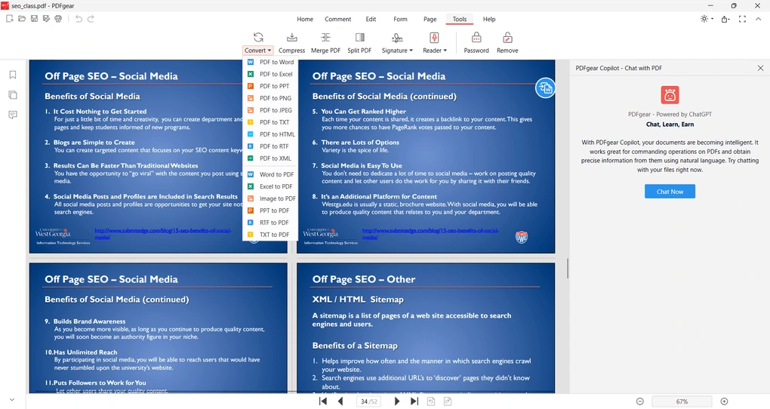The height and width of the screenshot is (409, 770).
Task: Choose PDF to XML
Action: 270,158
